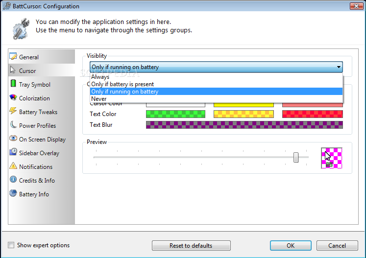Click the Battery Tweaks lightning icon

(x=13, y=111)
